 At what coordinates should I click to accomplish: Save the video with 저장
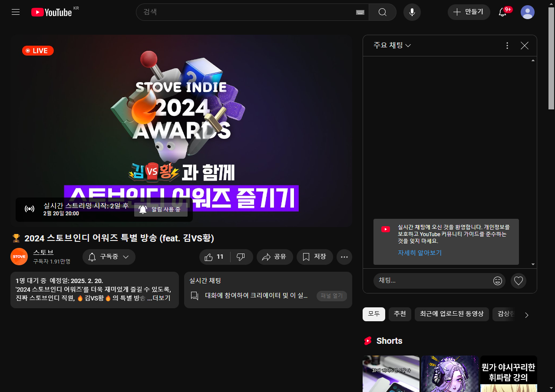315,257
